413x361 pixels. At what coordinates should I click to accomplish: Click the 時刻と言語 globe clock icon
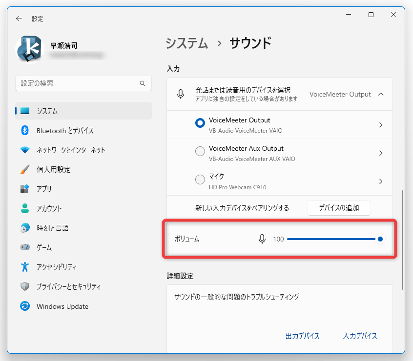click(25, 228)
